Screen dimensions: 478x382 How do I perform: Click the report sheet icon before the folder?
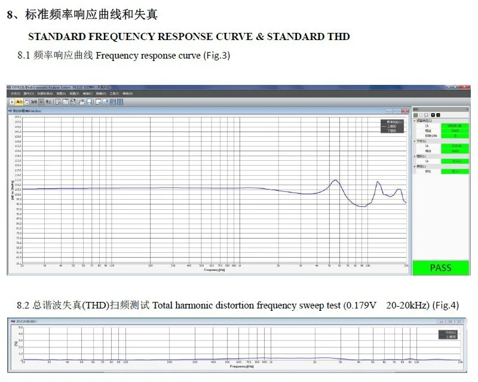(x=73, y=102)
